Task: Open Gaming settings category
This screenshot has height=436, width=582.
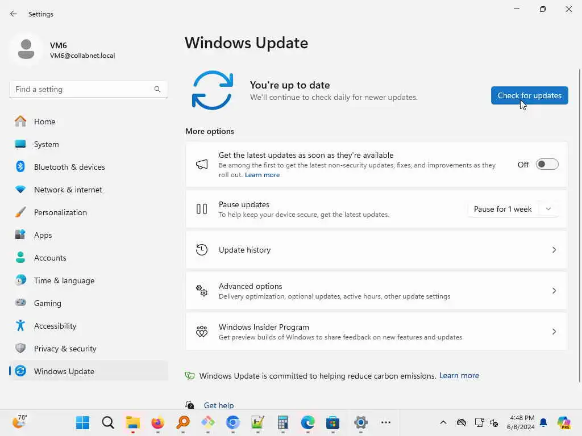Action: pyautogui.click(x=88, y=303)
